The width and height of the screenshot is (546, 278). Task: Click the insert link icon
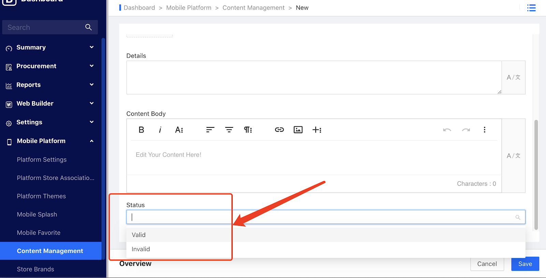pos(279,130)
